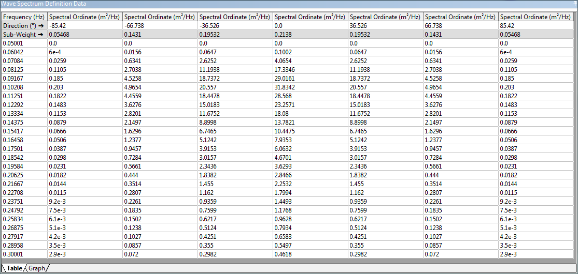Click the 0.4618 cell in last row

pyautogui.click(x=311, y=254)
